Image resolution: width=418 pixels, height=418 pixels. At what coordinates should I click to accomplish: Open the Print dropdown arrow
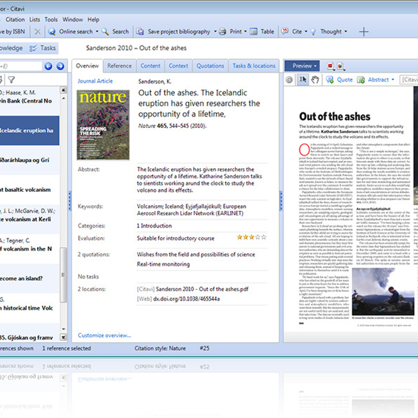pos(245,31)
